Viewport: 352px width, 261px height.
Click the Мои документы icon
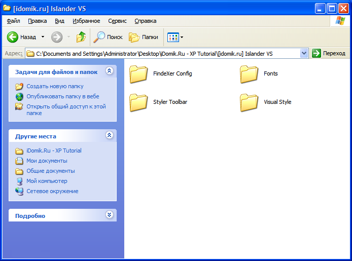click(x=19, y=161)
